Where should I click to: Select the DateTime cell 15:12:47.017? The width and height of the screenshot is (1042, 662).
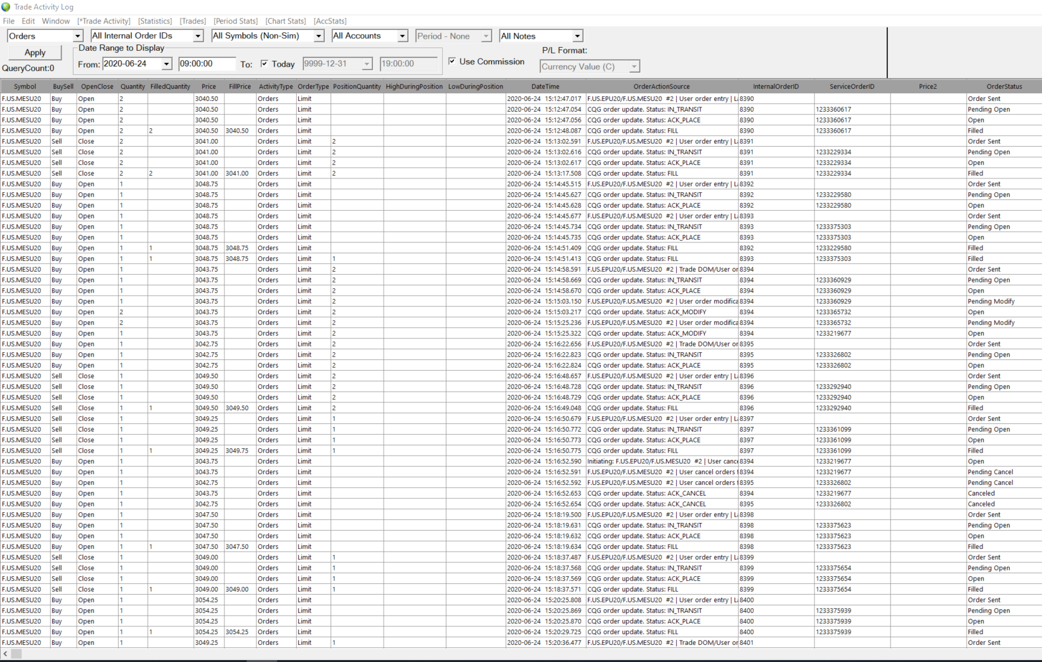pyautogui.click(x=545, y=98)
